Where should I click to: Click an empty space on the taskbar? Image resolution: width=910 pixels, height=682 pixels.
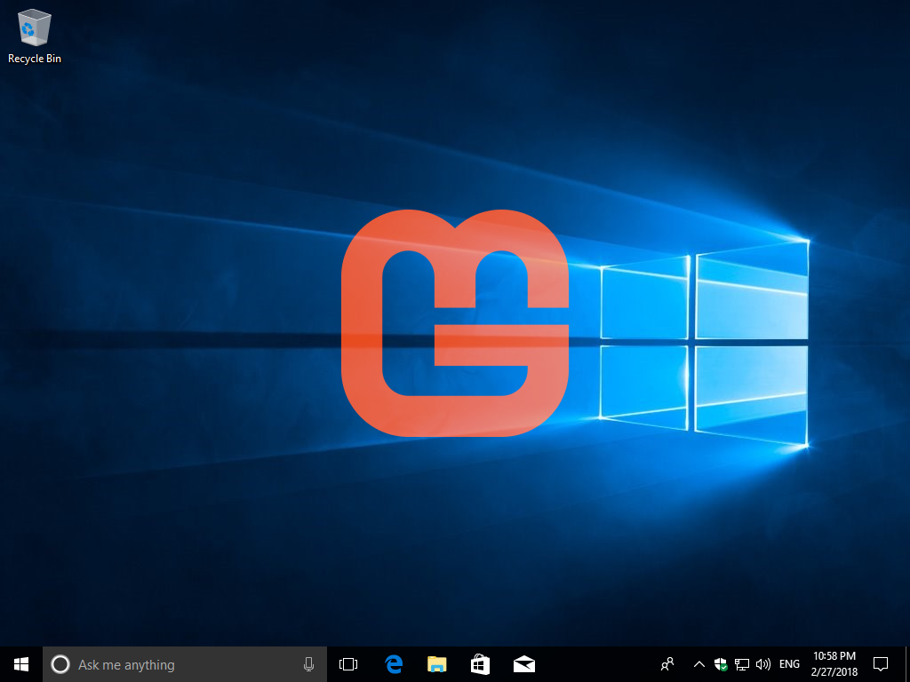(x=595, y=663)
